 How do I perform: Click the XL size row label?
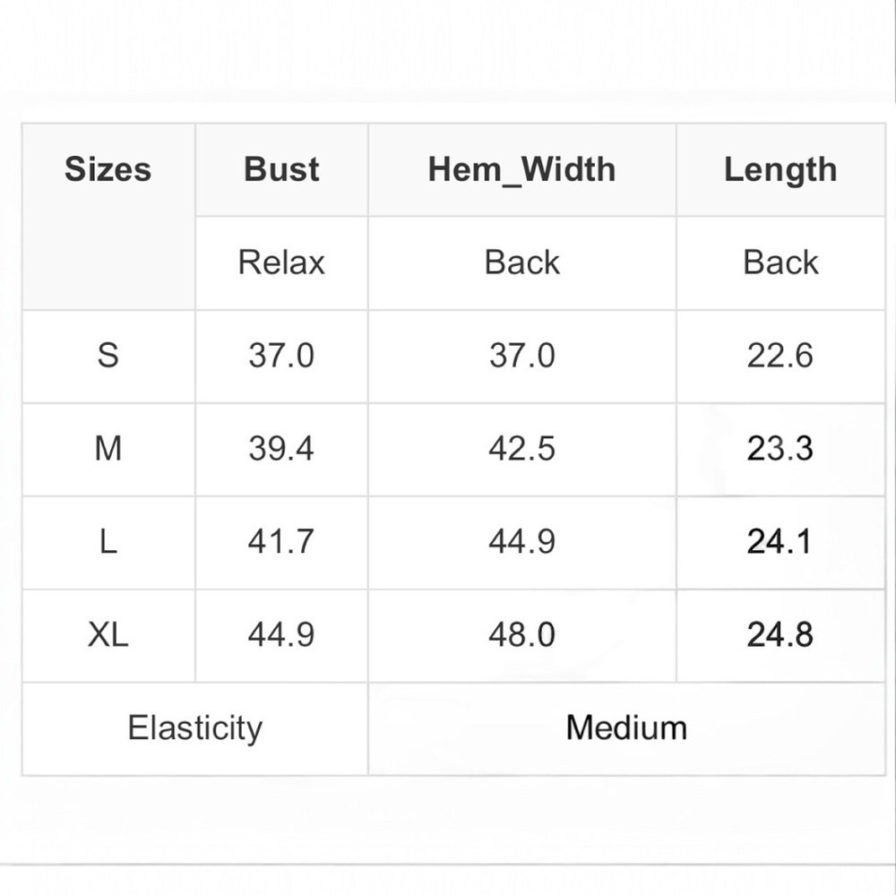coord(108,635)
